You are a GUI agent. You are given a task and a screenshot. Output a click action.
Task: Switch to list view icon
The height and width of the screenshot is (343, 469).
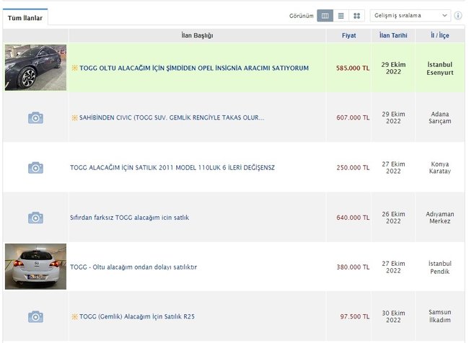click(341, 16)
